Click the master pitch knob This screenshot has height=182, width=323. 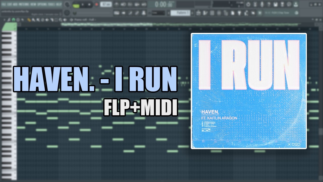click(67, 13)
